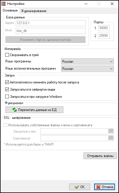Click the app icon in title bar
Screen dimensions: 119x193
[x=3, y=4]
